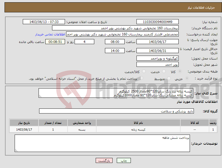This screenshot has width=222, height=168.
Task: Select the خدمت radio button
Action: click(164, 71)
